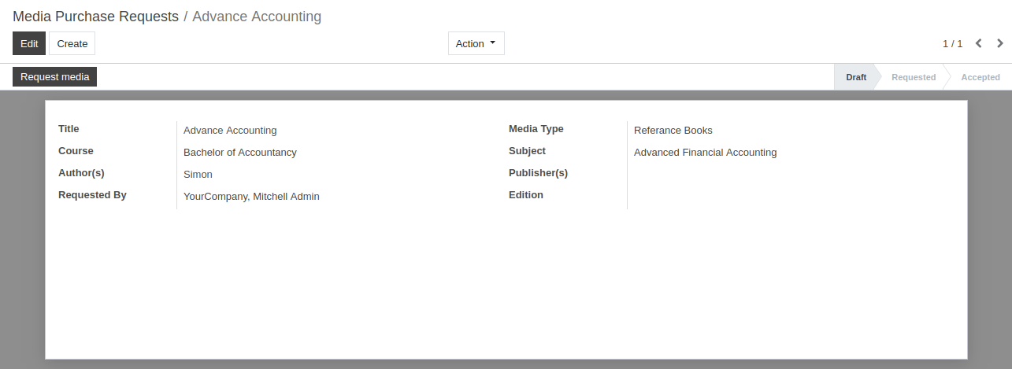Viewport: 1012px width, 369px height.
Task: Open the Advanced Financial Accounting subject link
Action: pos(705,153)
